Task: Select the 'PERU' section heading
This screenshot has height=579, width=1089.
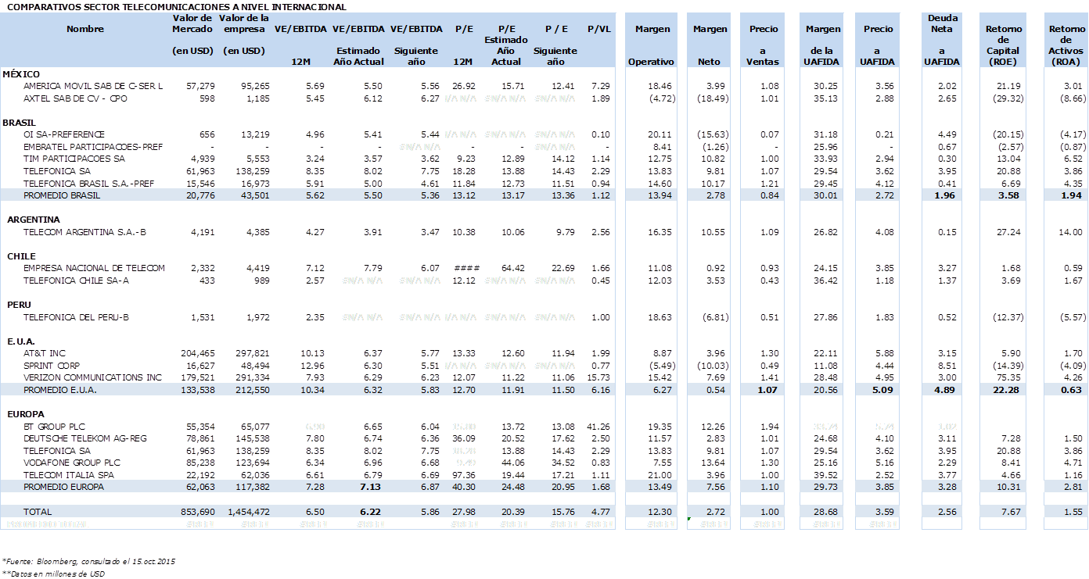Action: [20, 306]
